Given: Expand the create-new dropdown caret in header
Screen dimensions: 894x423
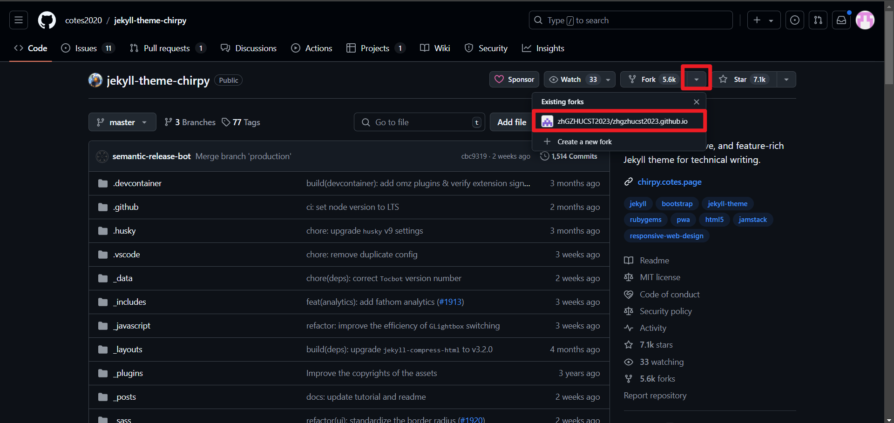Looking at the screenshot, I should (x=771, y=20).
